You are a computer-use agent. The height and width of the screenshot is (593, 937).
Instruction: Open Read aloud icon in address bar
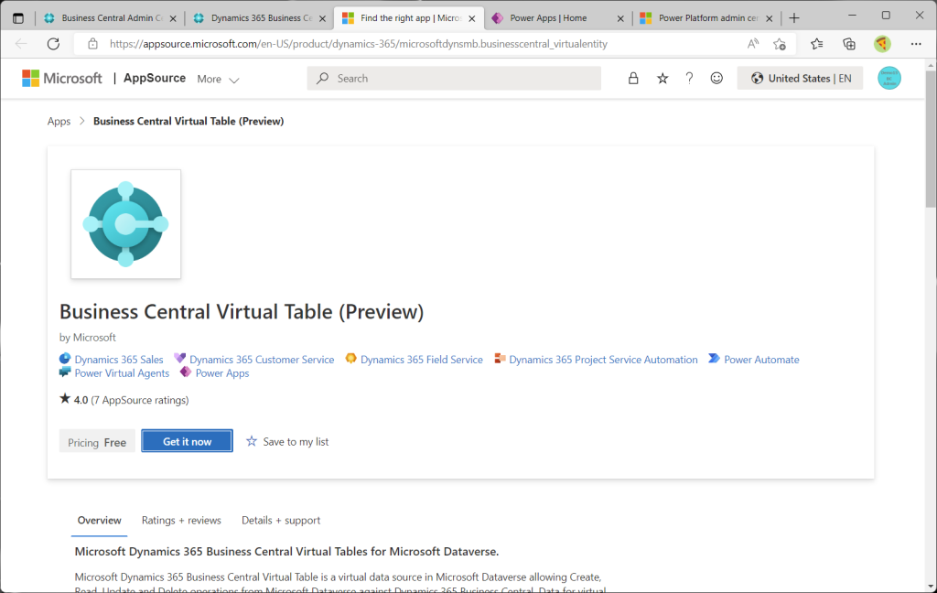pyautogui.click(x=753, y=44)
